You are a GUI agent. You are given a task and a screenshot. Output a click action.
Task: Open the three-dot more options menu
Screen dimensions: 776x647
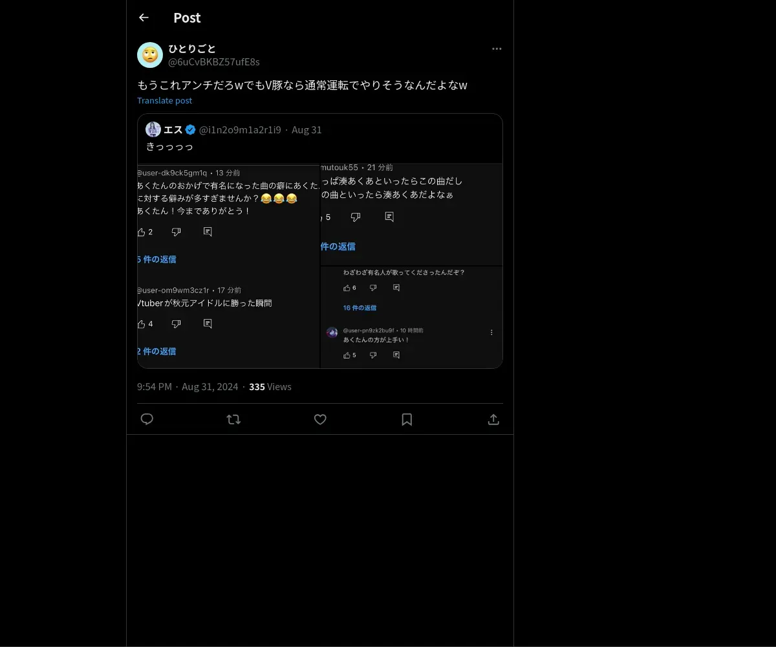click(497, 49)
